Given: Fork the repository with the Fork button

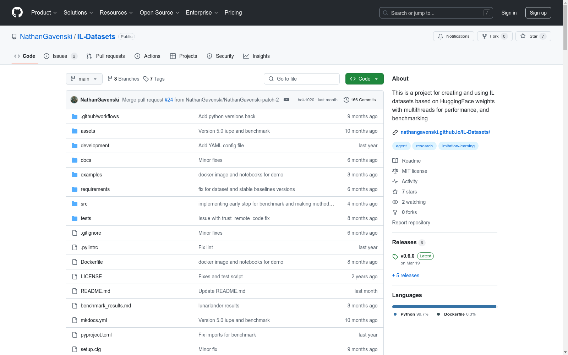Looking at the screenshot, I should coord(495,36).
